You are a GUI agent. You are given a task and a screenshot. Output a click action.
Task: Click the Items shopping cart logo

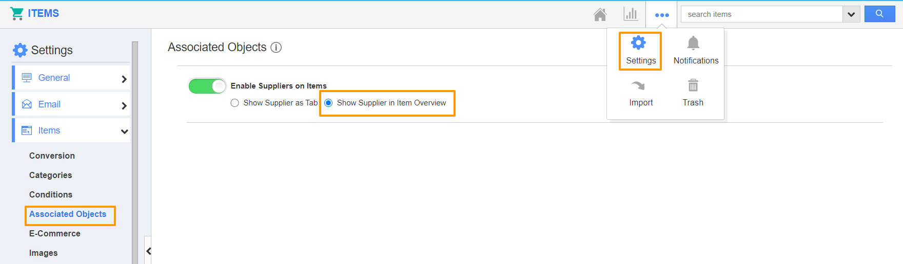(x=17, y=14)
